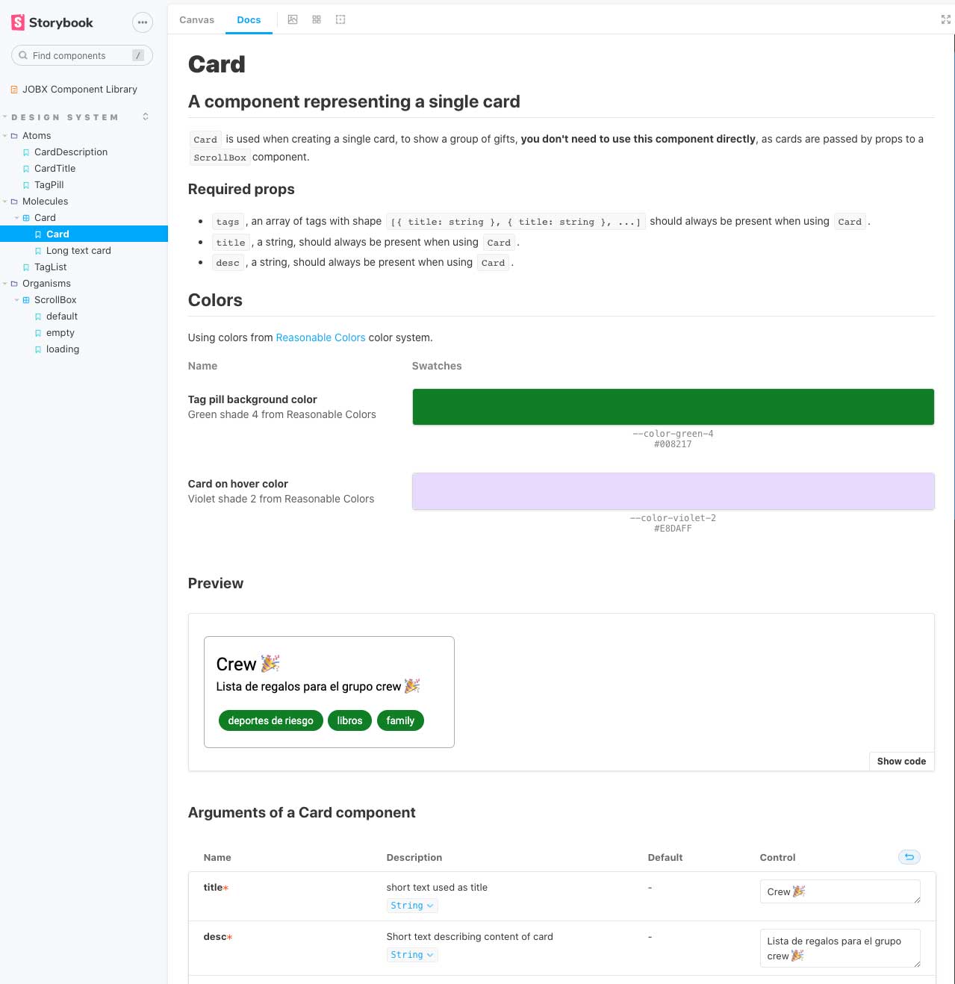Screen dimensions: 955x984
Task: Toggle background with the image toolbar icon
Action: (293, 19)
